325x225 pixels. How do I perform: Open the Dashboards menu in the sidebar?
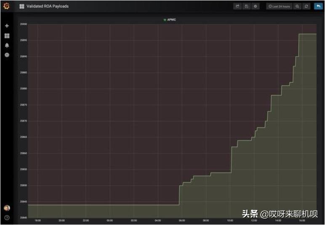7,36
